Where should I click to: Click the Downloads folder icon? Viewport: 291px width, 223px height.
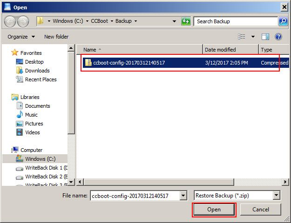point(20,70)
